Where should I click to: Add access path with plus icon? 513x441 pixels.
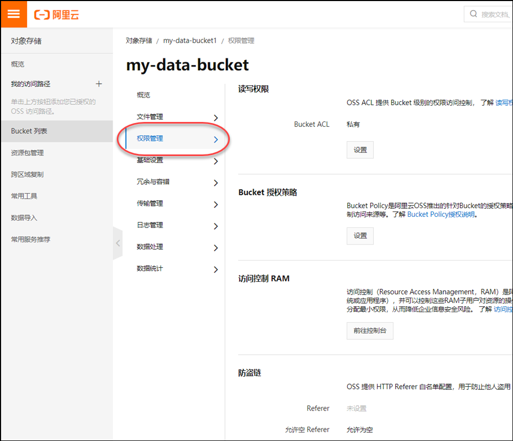pyautogui.click(x=99, y=84)
